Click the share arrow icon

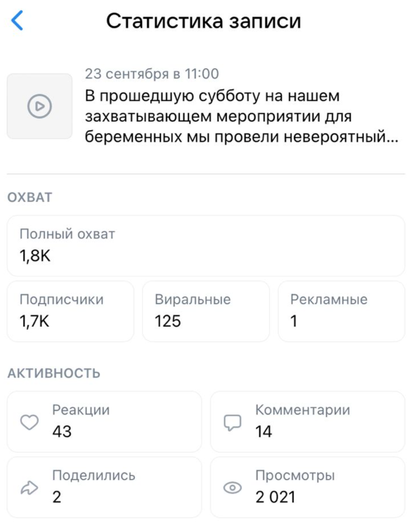click(x=29, y=487)
